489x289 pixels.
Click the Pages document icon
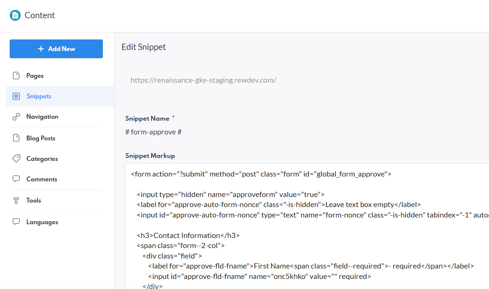point(16,76)
